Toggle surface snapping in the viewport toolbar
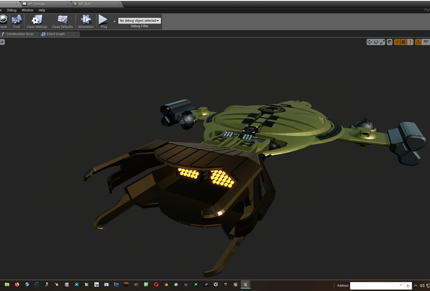 [x=397, y=42]
